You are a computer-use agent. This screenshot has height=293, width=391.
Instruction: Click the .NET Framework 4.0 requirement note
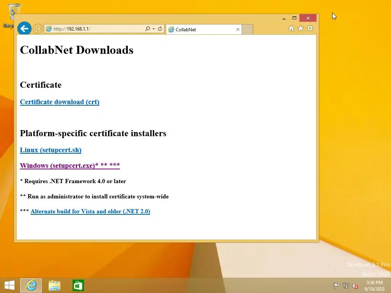click(73, 181)
